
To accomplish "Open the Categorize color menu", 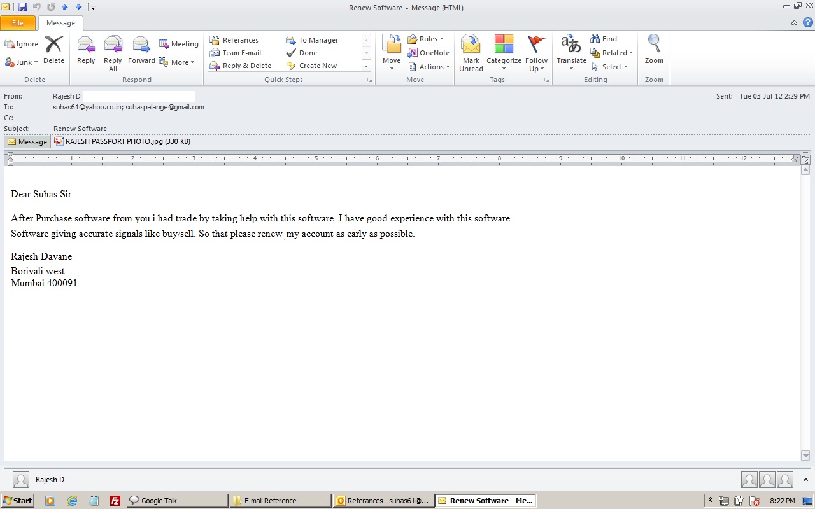I will (x=504, y=53).
